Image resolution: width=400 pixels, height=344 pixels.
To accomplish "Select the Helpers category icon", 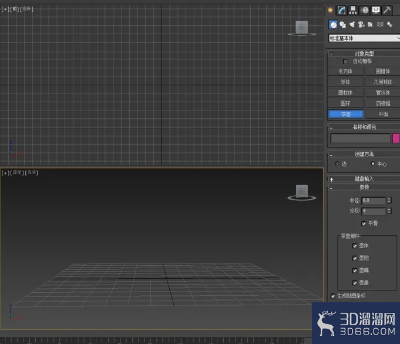I will point(371,25).
